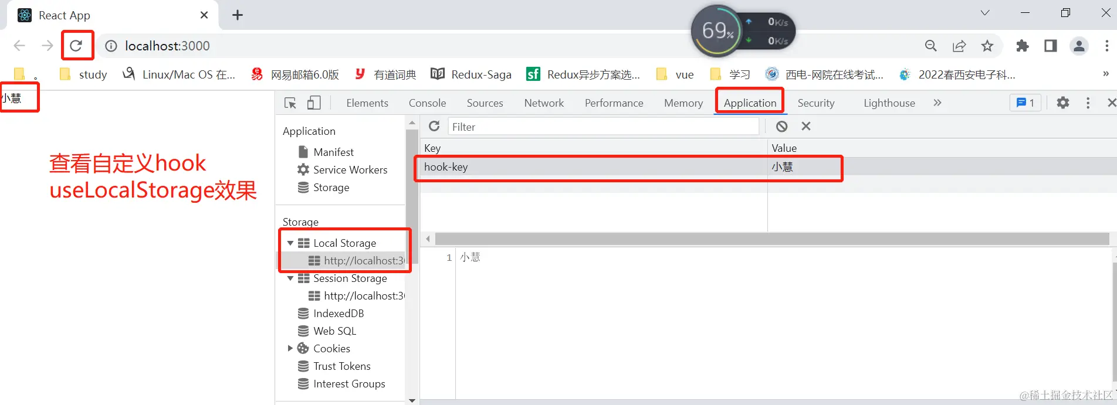Select the 小慧 value cell
Viewport: 1117px width, 405px height.
pos(942,167)
